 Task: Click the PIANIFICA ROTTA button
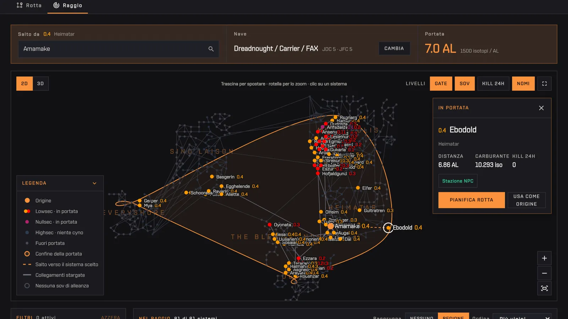tap(471, 200)
